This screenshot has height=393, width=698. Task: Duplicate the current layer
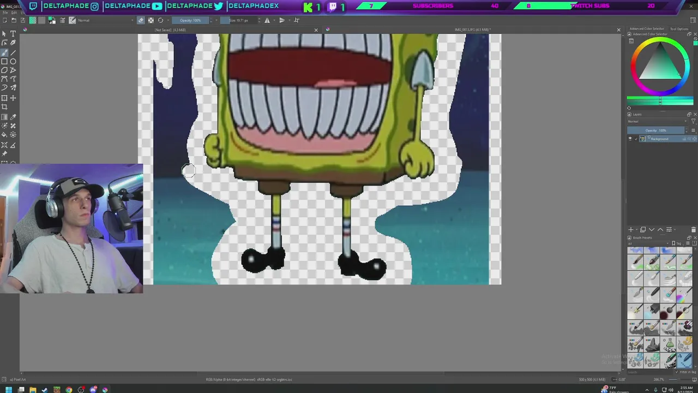click(643, 229)
